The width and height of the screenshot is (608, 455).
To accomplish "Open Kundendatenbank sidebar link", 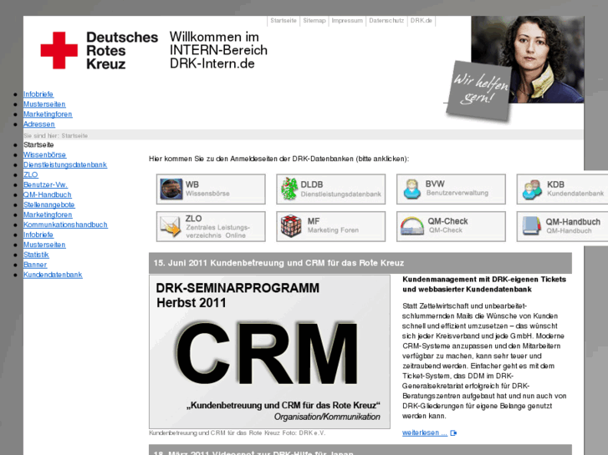I will [x=53, y=275].
